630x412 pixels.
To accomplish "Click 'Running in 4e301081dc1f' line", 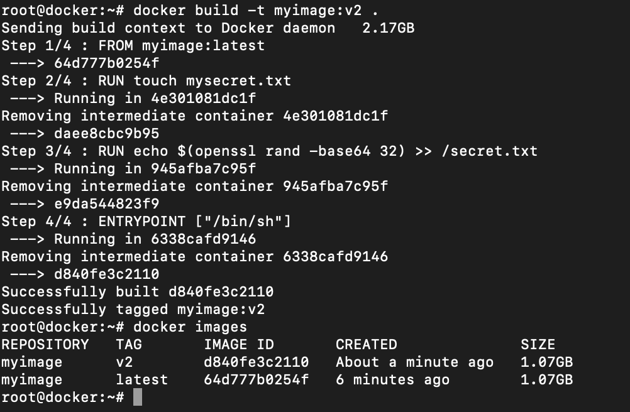I will pos(155,98).
